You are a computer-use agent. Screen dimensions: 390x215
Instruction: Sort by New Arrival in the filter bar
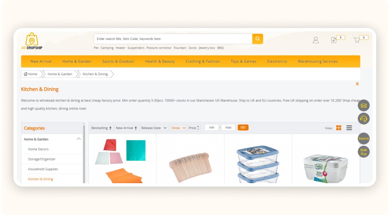coord(126,128)
